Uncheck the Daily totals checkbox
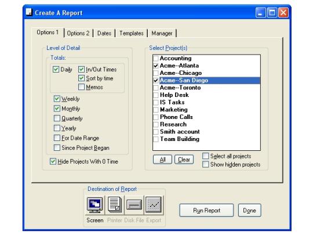 click(x=56, y=70)
